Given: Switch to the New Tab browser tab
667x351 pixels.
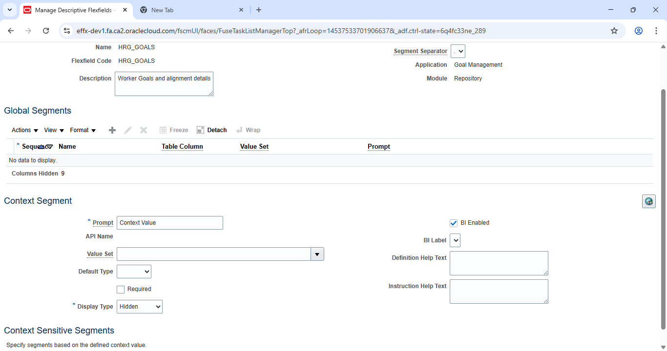Looking at the screenshot, I should pos(191,10).
